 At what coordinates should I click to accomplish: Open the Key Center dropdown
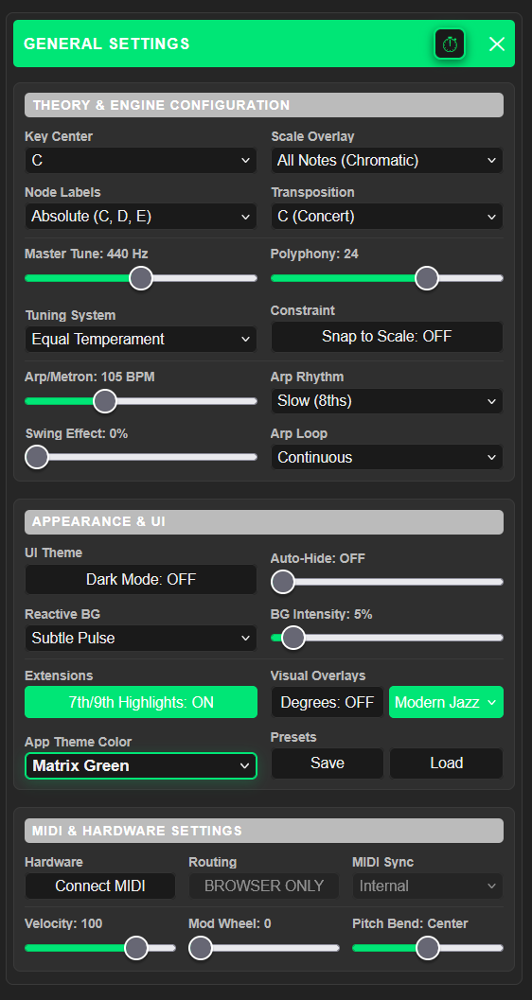tap(140, 161)
